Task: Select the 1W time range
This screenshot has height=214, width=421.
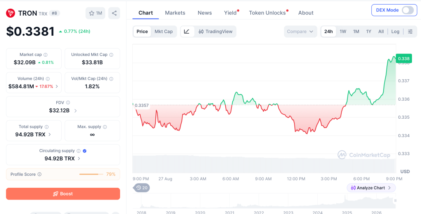Action: click(x=343, y=31)
